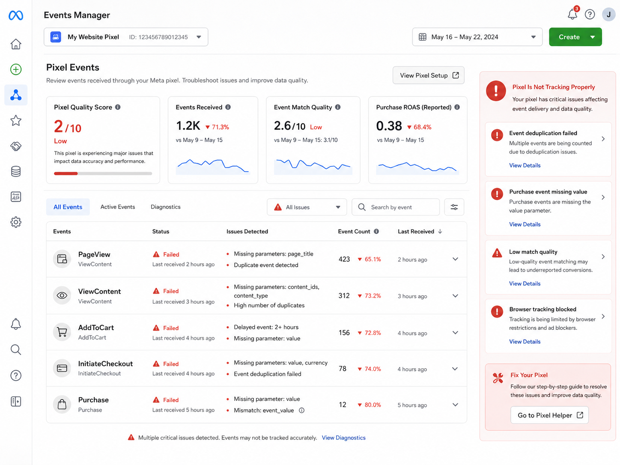The width and height of the screenshot is (620, 465).
Task: Click info icon beside Pixel Quality Score
Action: coord(118,107)
